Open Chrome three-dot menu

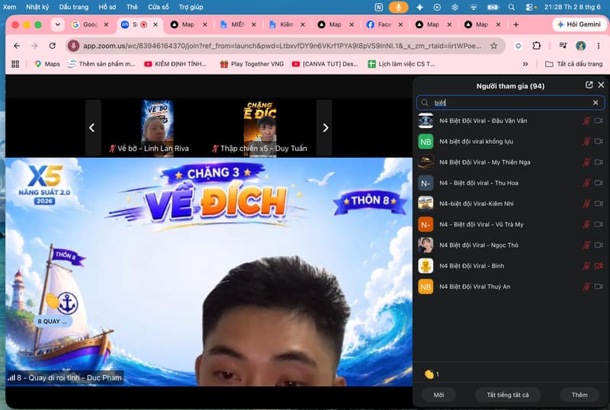(599, 46)
